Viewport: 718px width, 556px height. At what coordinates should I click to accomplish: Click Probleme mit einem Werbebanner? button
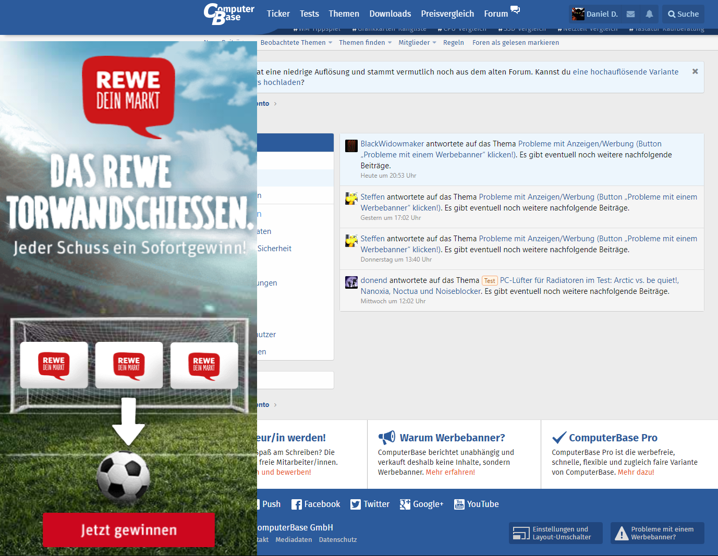(x=658, y=533)
